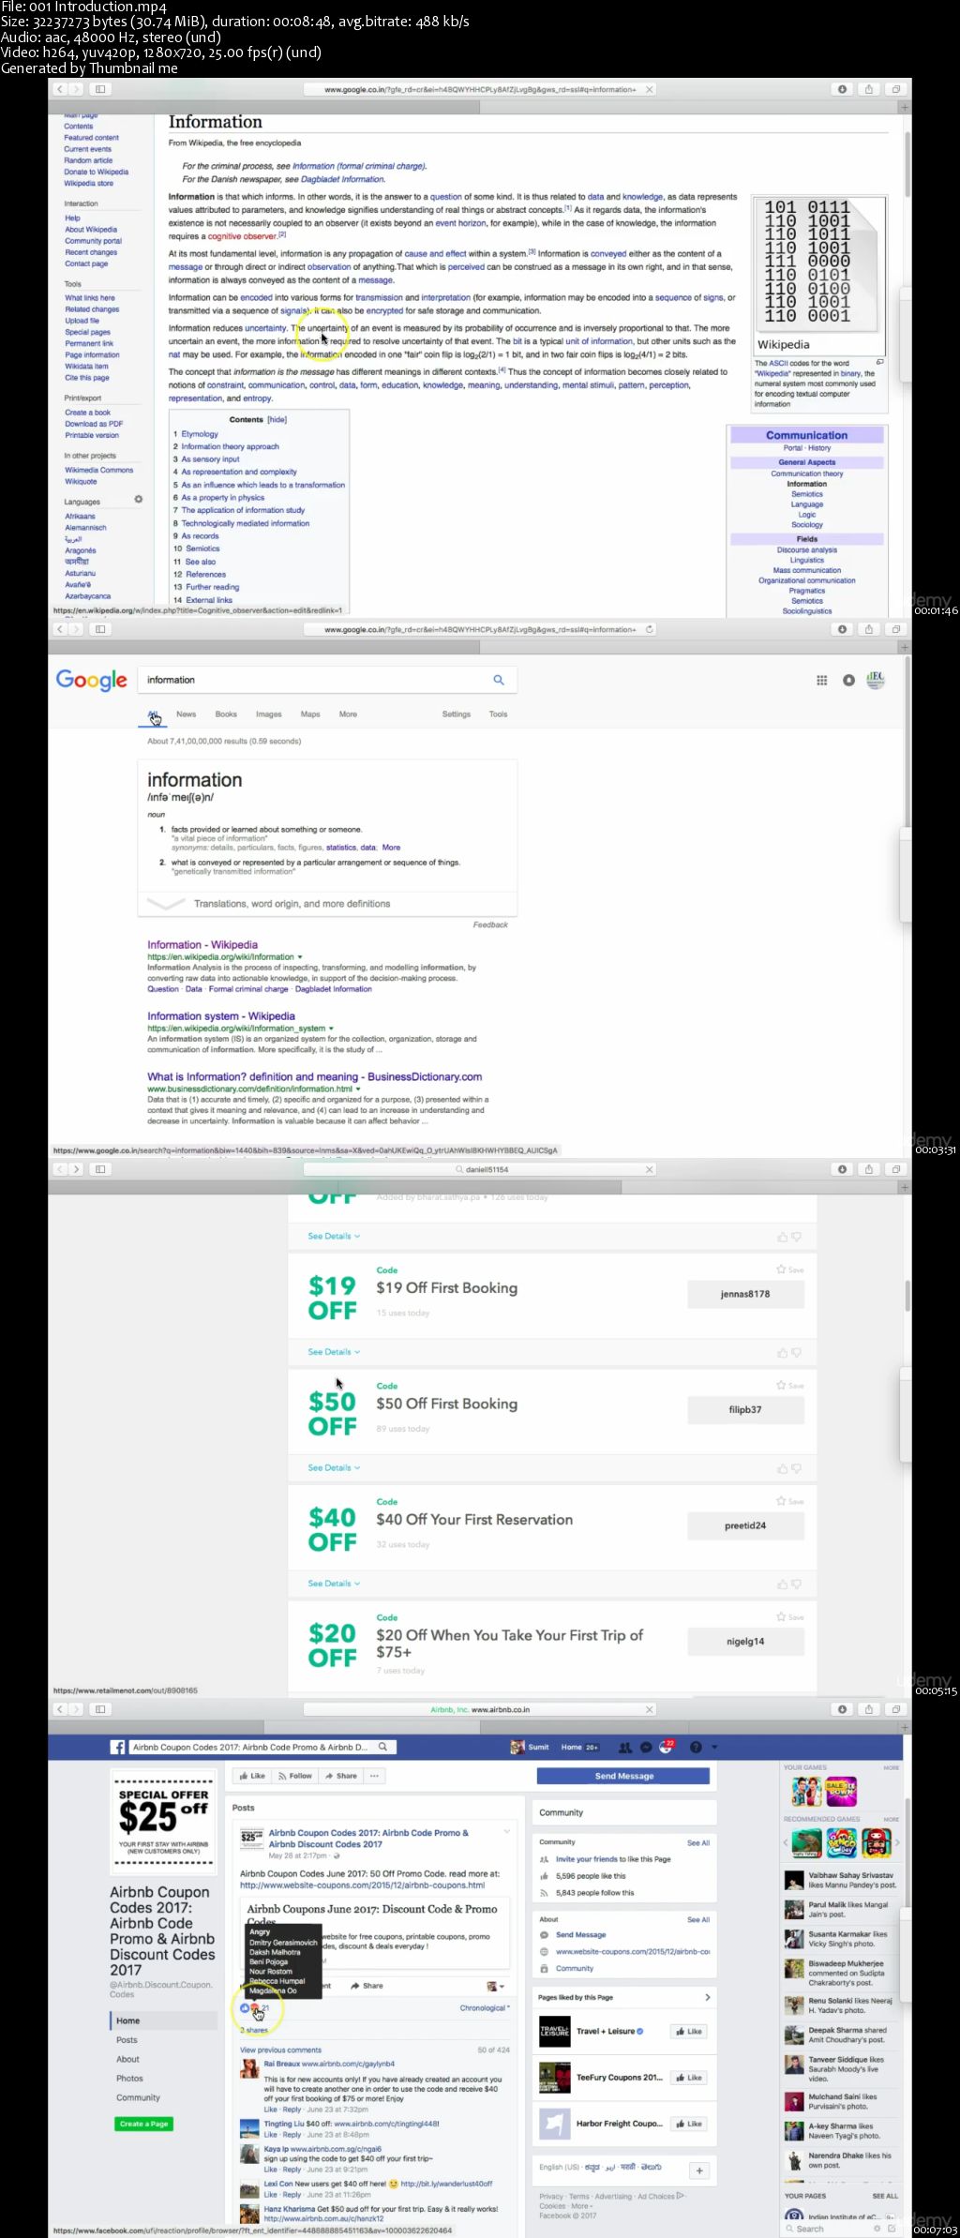This screenshot has width=960, height=2238.
Task: Click Safari's Share icon above the Google results
Action: (869, 629)
